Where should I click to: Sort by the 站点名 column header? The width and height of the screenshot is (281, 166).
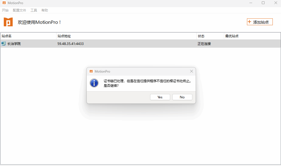[x=7, y=36]
